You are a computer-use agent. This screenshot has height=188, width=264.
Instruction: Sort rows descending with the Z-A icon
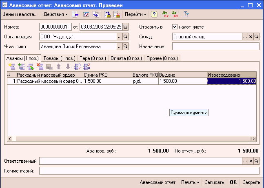pyautogui.click(x=86, y=66)
